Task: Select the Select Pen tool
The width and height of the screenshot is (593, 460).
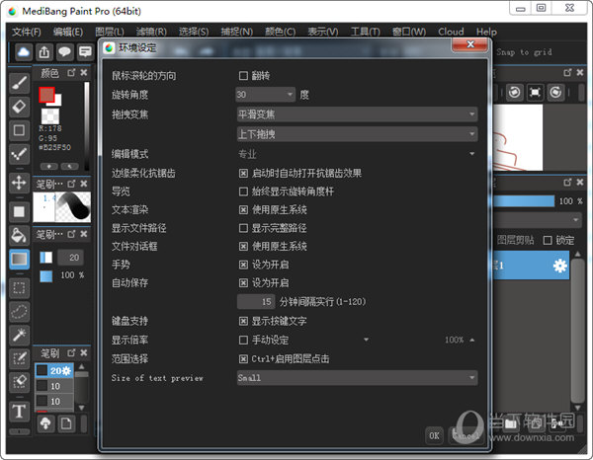Action: tap(19, 358)
